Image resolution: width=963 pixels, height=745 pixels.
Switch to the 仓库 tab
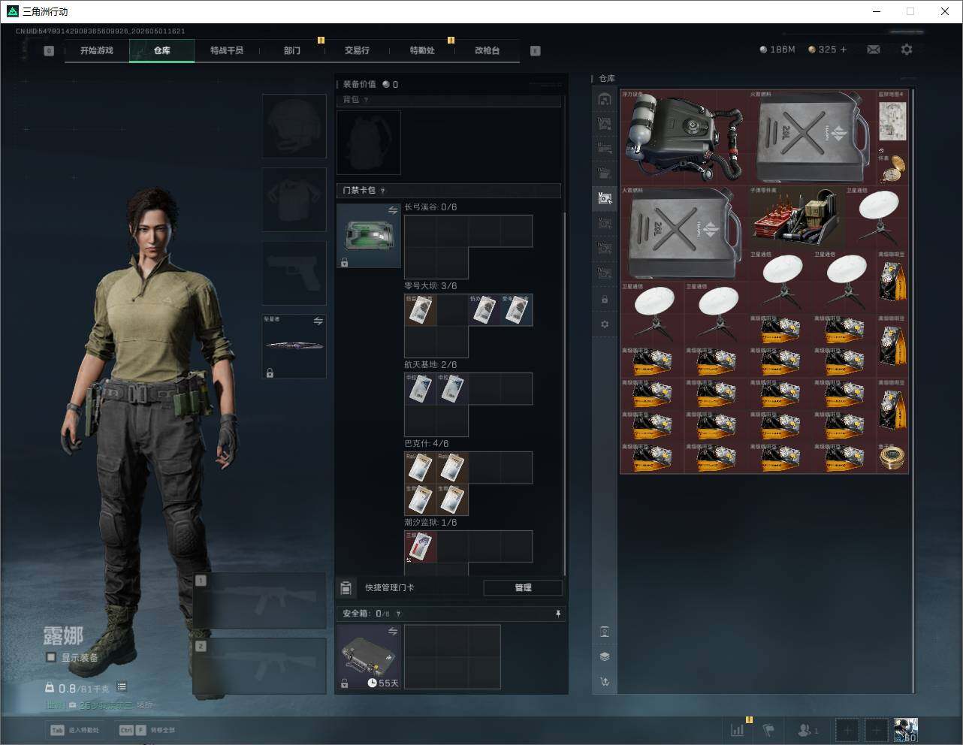pyautogui.click(x=162, y=50)
